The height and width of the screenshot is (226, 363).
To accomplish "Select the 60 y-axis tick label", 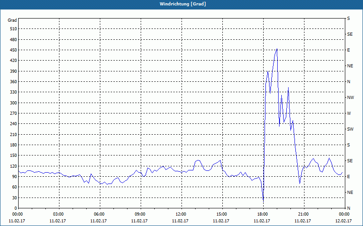I will [15, 187].
